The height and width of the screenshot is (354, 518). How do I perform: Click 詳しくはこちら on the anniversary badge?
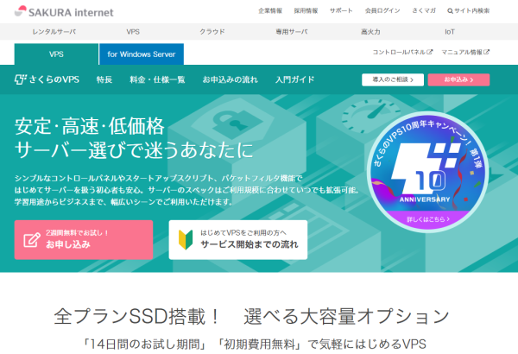tap(428, 219)
